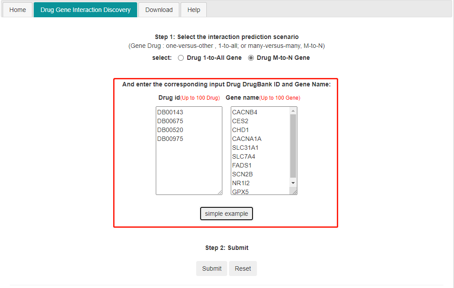Click gene entry SLC31A1
This screenshot has width=454, height=288.
click(245, 148)
